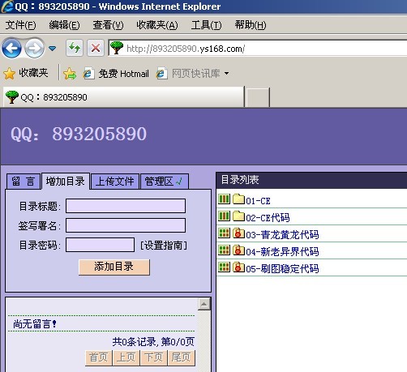Image resolution: width=407 pixels, height=372 pixels.
Task: Click the grid icon beside 05-刷图稳定代码
Action: 224,267
